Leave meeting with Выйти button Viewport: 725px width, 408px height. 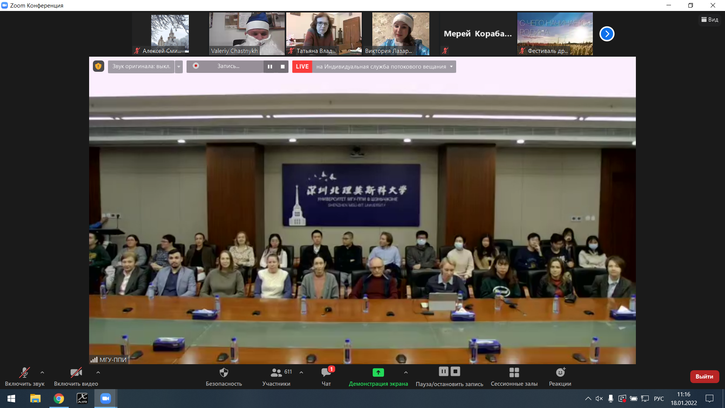(x=705, y=377)
